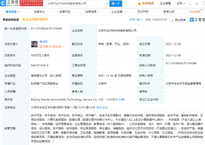
Task: Click the search input field
Action: click(x=78, y=3)
